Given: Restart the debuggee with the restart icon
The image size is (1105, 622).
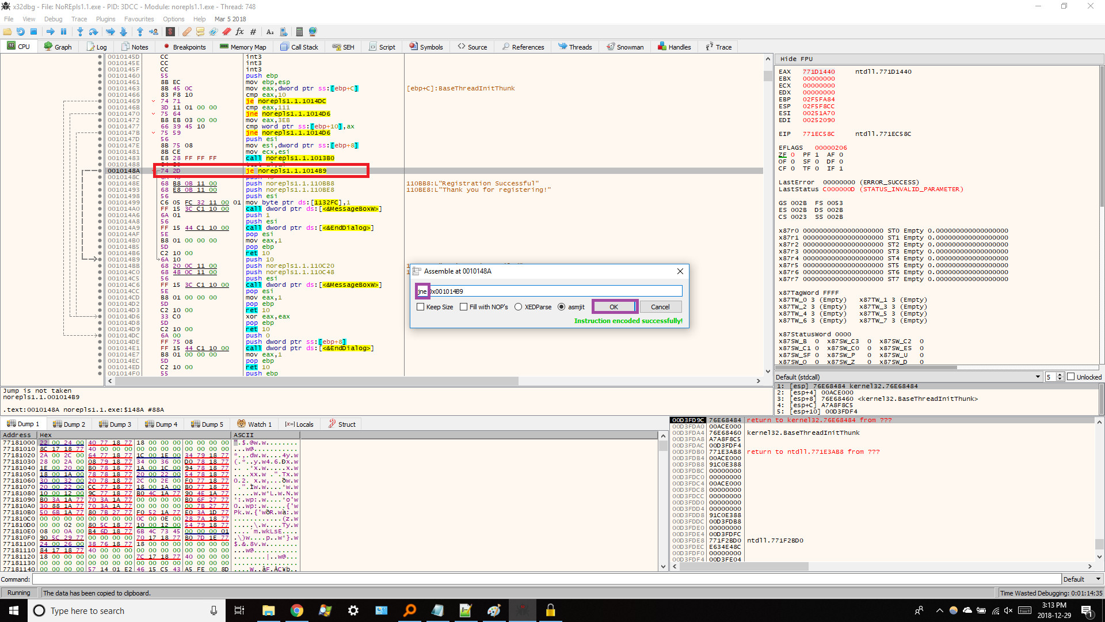Looking at the screenshot, I should 21,32.
